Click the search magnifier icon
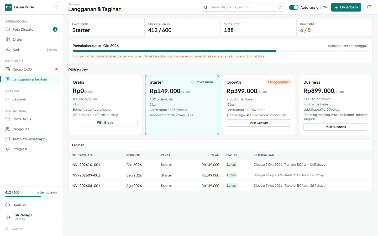The width and height of the screenshot is (378, 236). pos(206,7)
